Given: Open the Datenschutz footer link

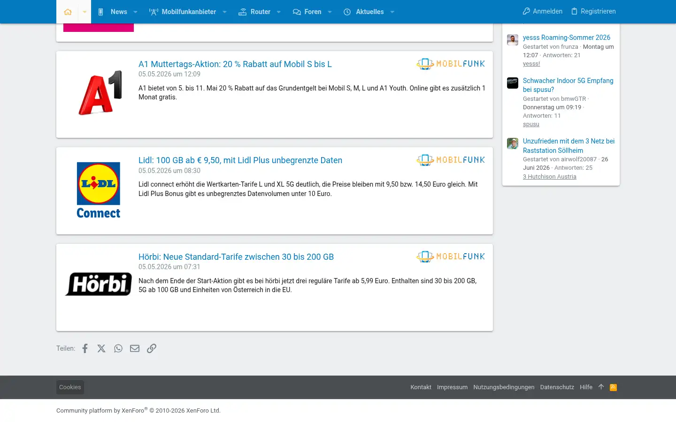Looking at the screenshot, I should [x=557, y=387].
